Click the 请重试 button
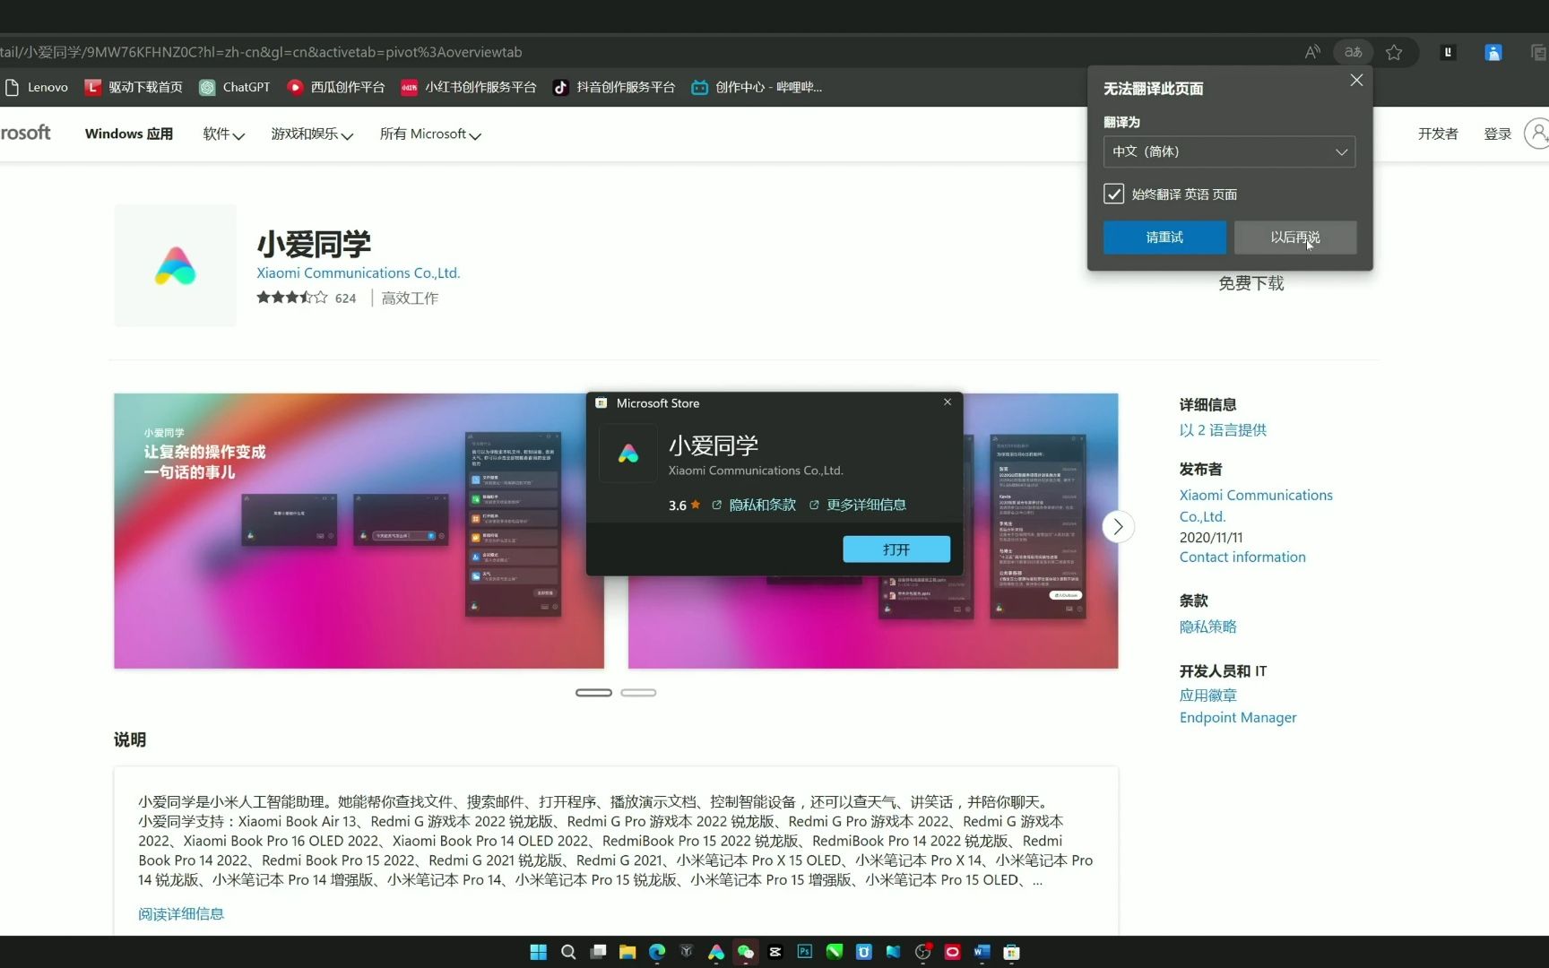 click(1164, 238)
